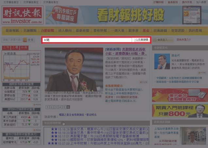Click the stock code input field
The width and height of the screenshot is (208, 148).
(12, 40)
